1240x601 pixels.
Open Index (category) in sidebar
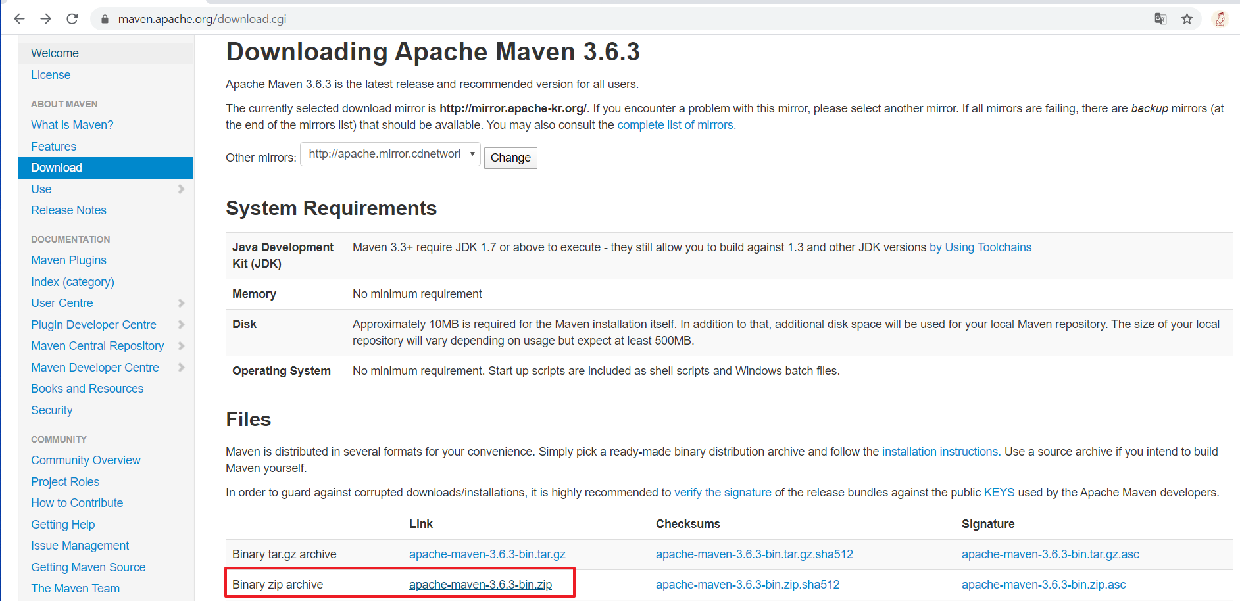[x=72, y=282]
